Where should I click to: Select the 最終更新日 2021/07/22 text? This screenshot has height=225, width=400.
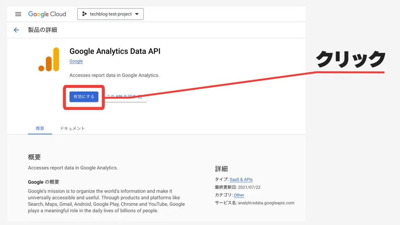tap(238, 187)
